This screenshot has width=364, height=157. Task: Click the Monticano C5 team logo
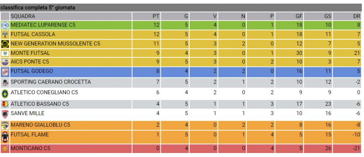[x=5, y=149]
